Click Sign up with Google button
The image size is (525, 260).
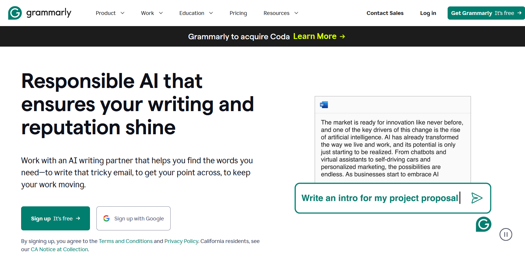[x=133, y=218]
